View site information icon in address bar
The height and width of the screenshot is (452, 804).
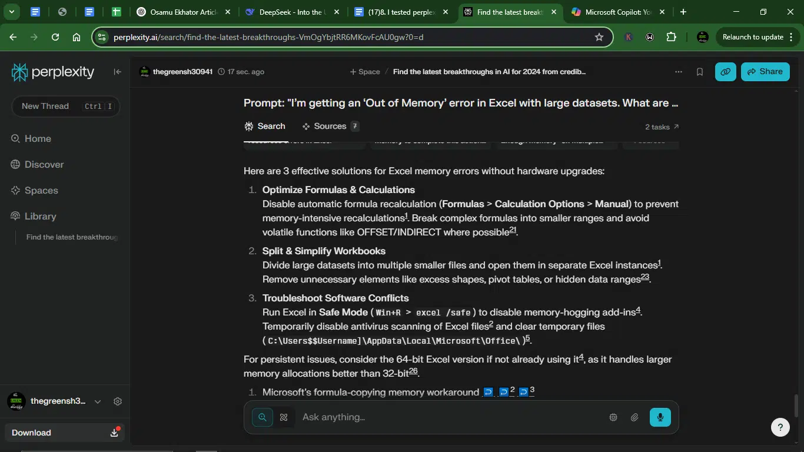(102, 37)
